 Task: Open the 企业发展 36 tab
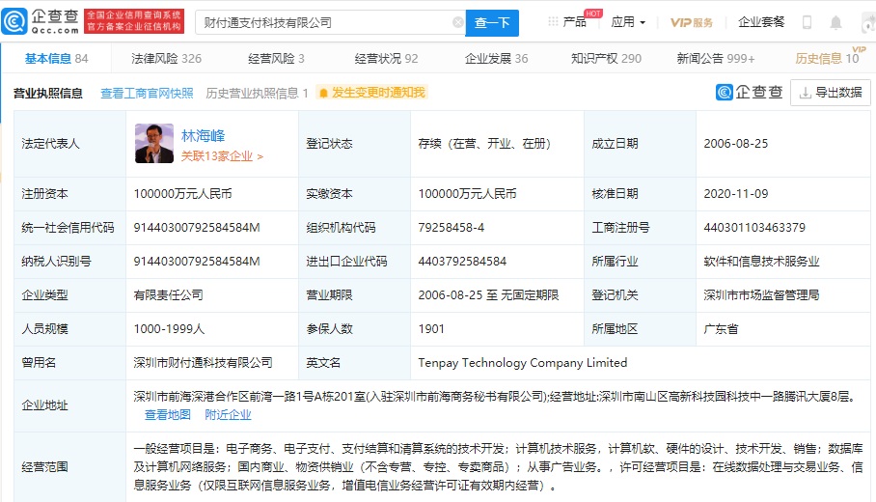[x=496, y=58]
